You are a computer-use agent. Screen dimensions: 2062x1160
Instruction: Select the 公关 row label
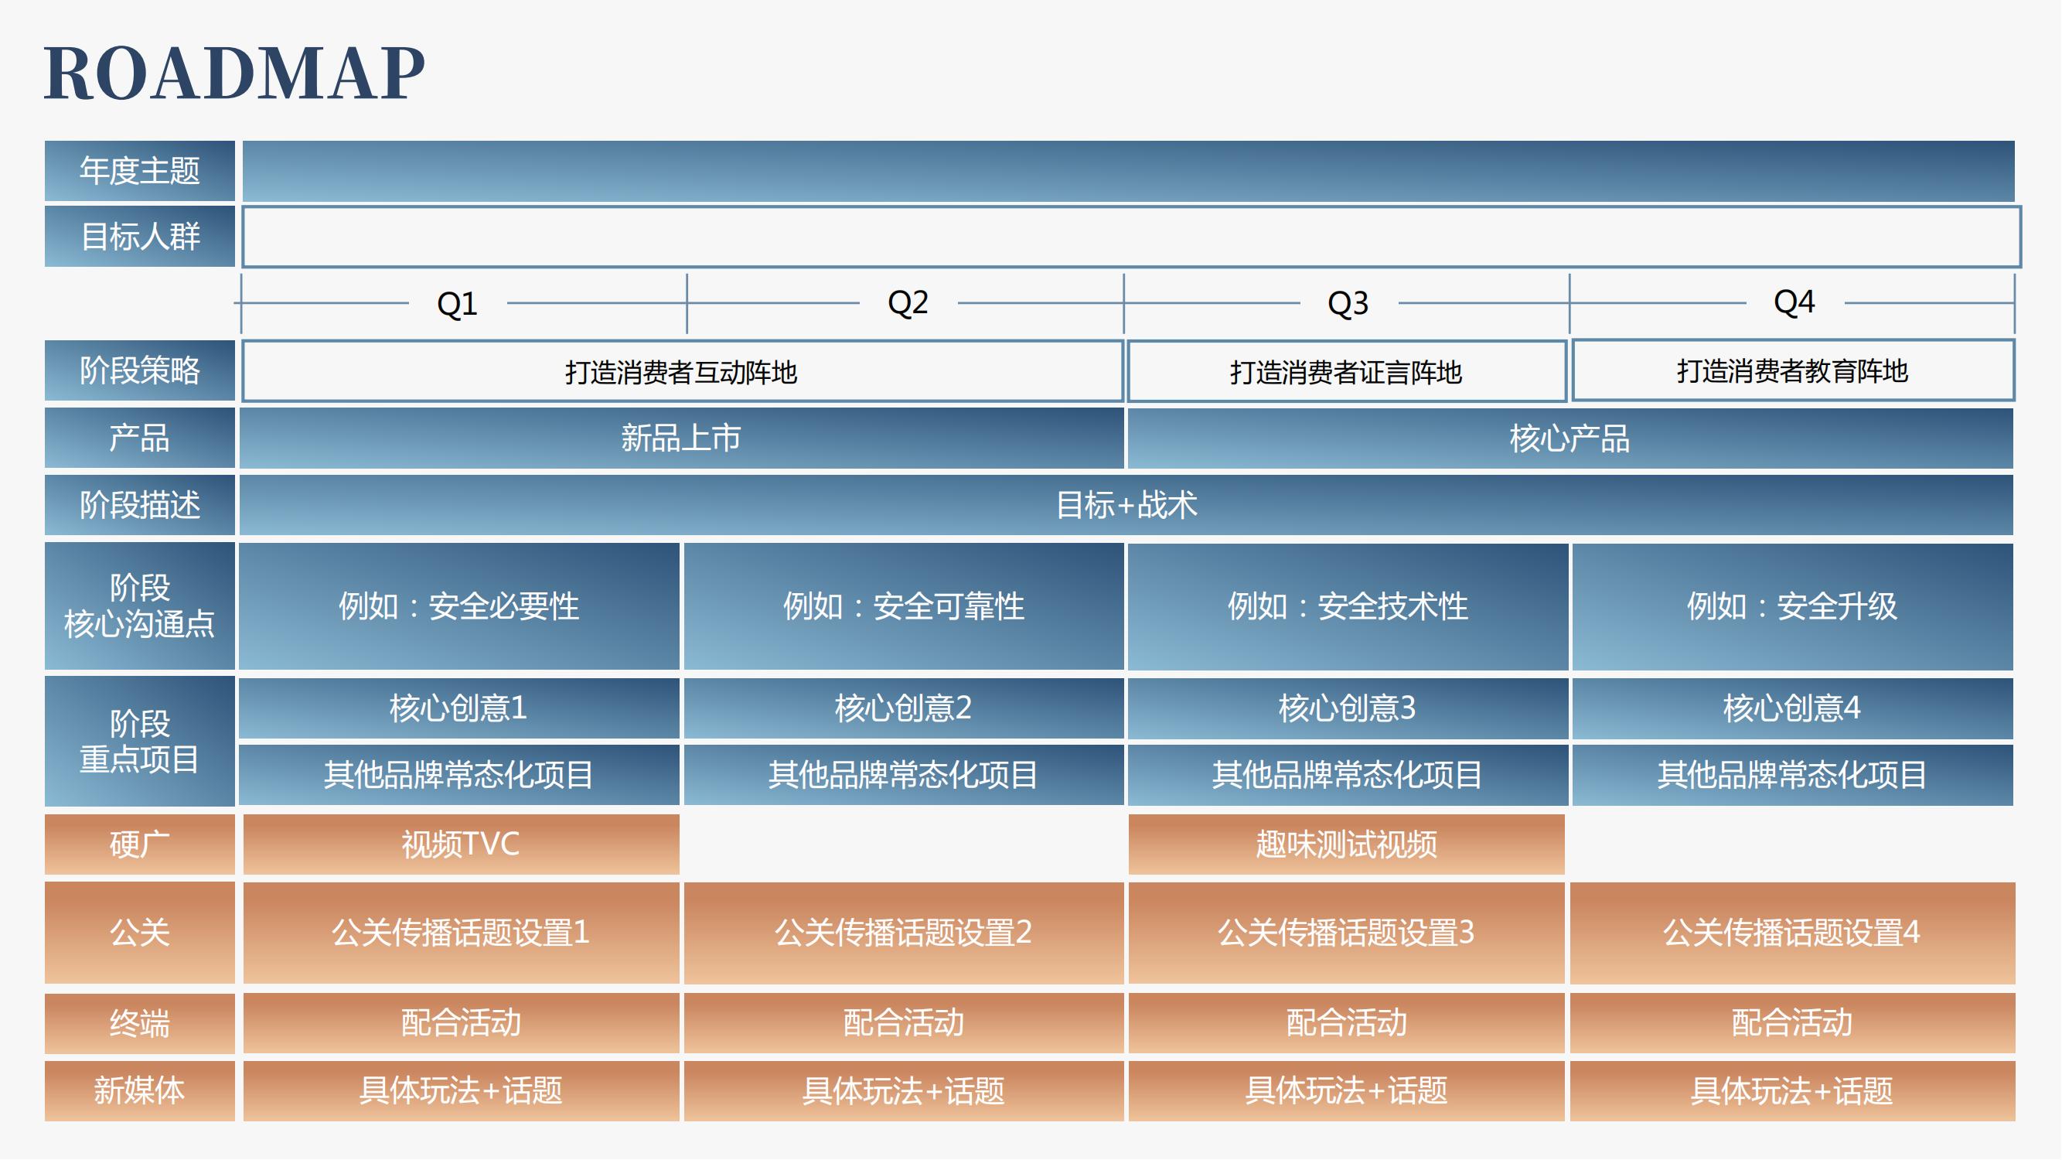139,933
